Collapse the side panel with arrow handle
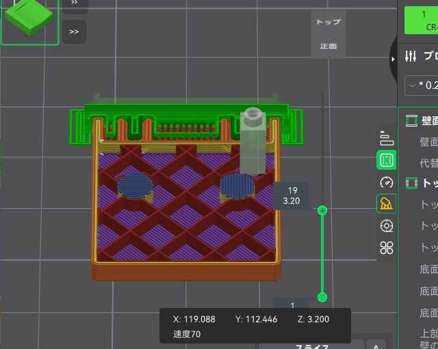Screen dimensions: 438x349 click(393, 60)
